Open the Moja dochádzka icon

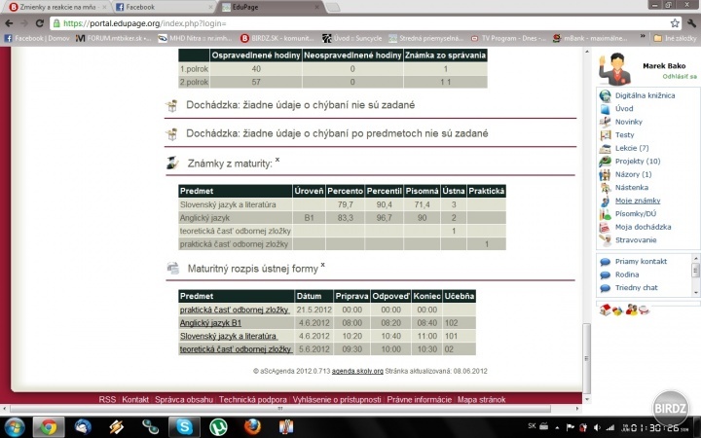coord(605,227)
